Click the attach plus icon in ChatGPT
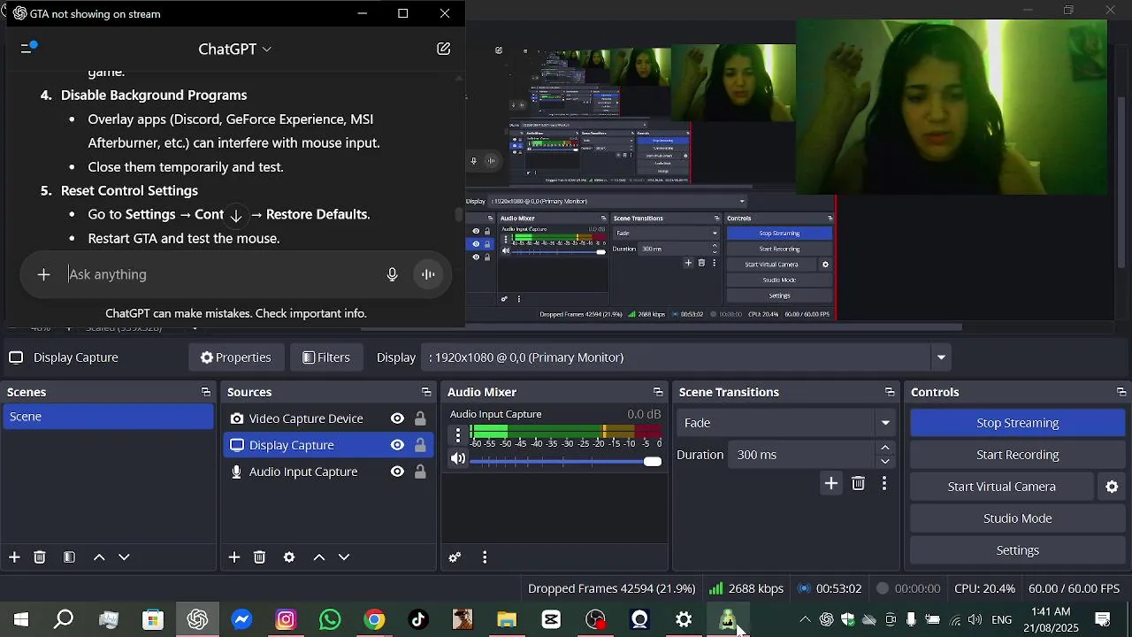Screen dimensions: 1132x637 [x=43, y=274]
